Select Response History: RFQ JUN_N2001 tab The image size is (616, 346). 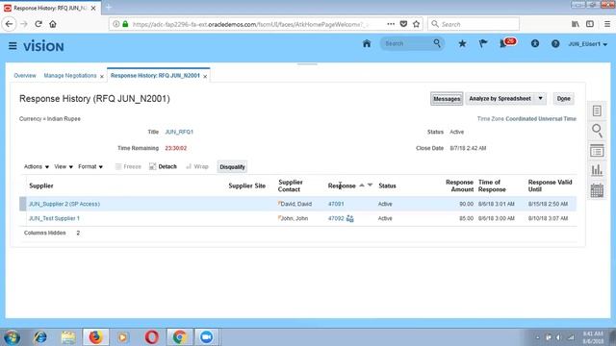pos(155,75)
